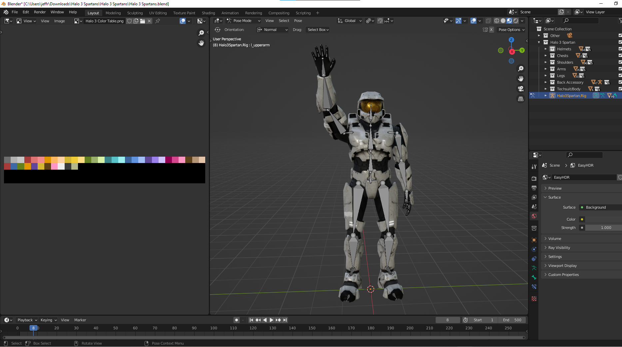Click the Strength 1.000 slider
Image resolution: width=622 pixels, height=347 pixels.
(x=604, y=228)
